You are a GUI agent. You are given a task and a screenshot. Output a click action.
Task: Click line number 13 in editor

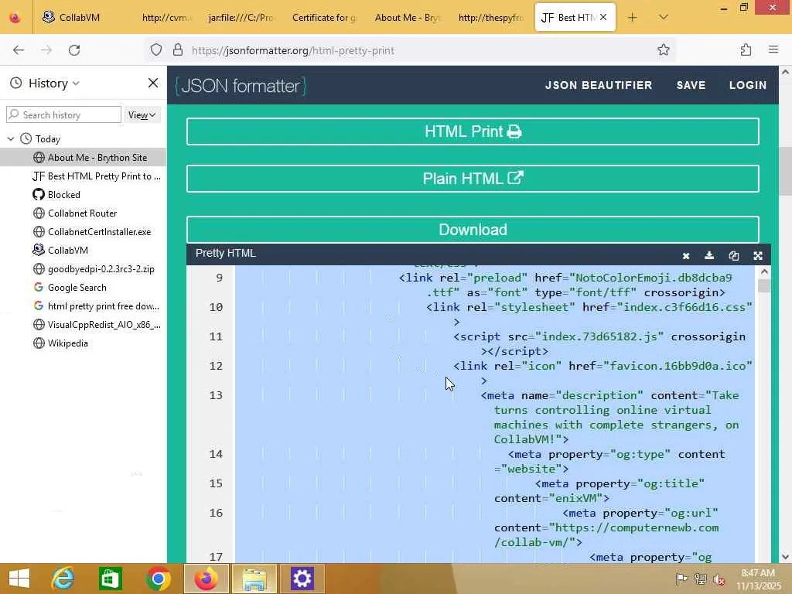click(x=216, y=395)
